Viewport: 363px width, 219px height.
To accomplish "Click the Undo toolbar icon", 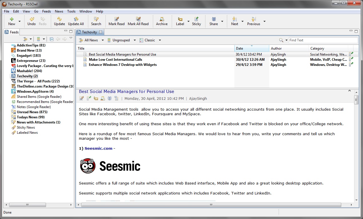I will (x=31, y=19).
